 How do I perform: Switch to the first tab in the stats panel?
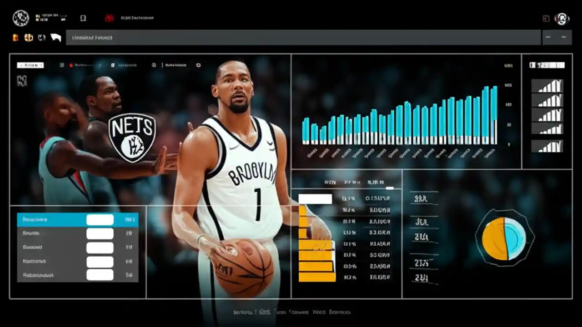coord(331,182)
